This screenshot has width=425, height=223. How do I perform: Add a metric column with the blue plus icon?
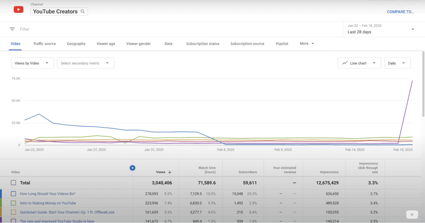[x=132, y=168]
